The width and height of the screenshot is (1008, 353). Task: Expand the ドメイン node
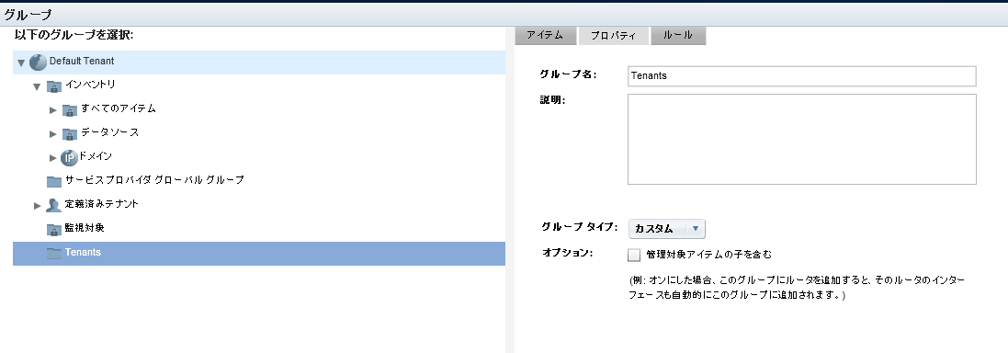coord(53,158)
